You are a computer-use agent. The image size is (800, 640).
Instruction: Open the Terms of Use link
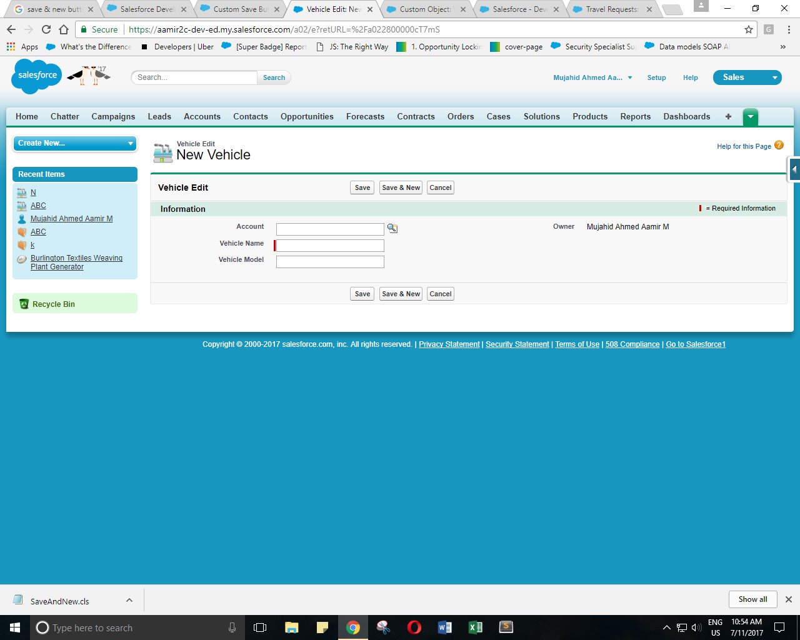[577, 344]
